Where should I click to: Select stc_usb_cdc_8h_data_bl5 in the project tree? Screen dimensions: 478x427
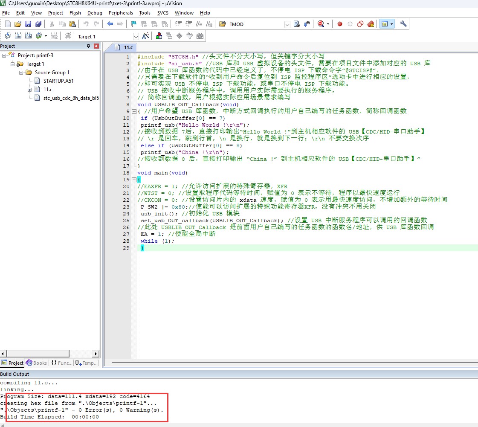71,98
